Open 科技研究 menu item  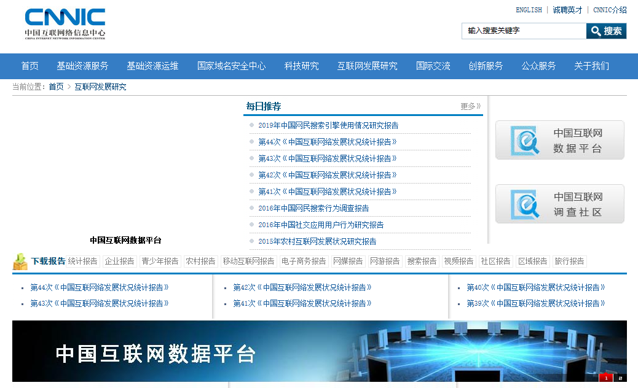[x=302, y=66]
